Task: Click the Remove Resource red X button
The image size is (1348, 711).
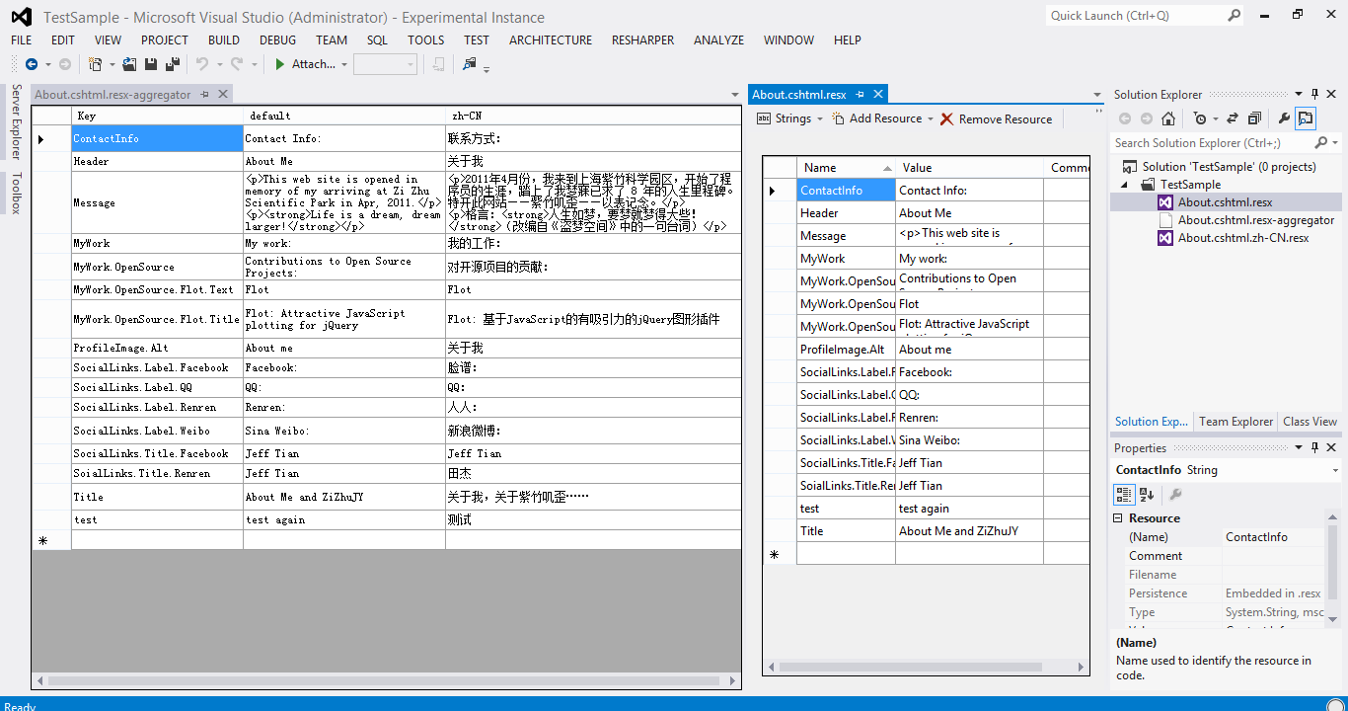Action: point(996,118)
